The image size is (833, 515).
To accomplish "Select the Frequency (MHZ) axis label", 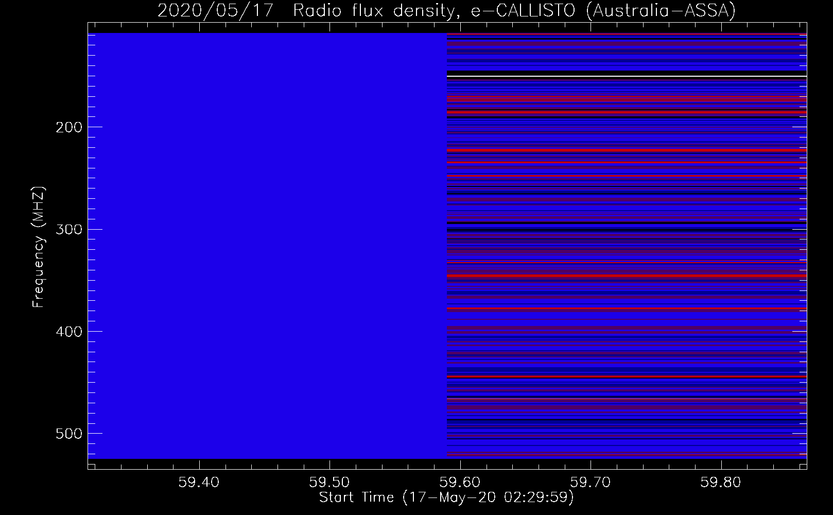I will click(39, 247).
